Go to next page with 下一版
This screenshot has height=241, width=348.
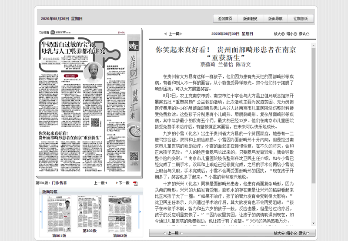click(x=123, y=183)
